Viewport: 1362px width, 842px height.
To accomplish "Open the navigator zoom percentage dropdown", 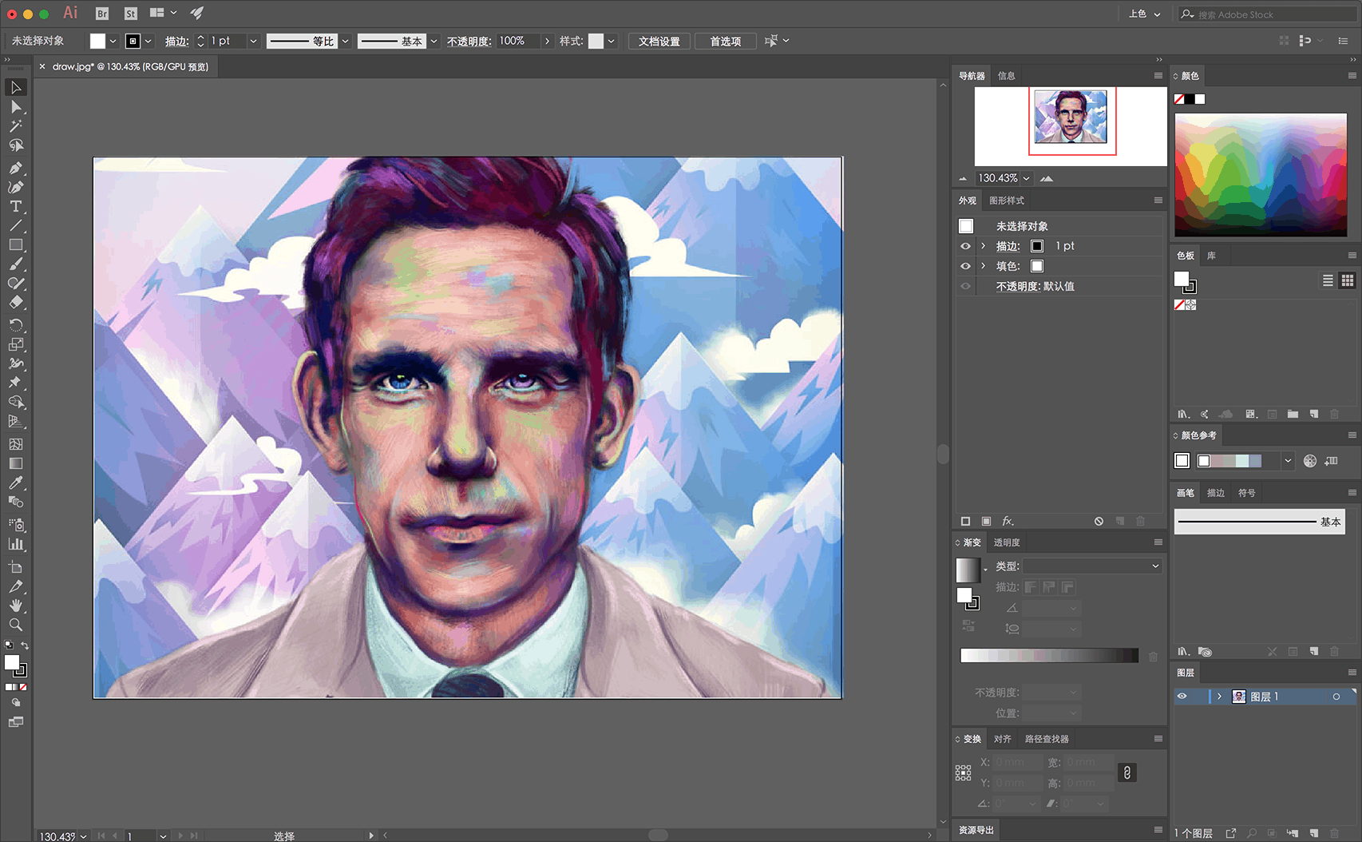I will point(1027,178).
